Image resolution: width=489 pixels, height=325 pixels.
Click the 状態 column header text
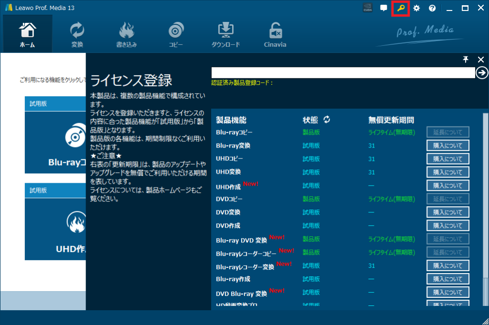click(310, 120)
